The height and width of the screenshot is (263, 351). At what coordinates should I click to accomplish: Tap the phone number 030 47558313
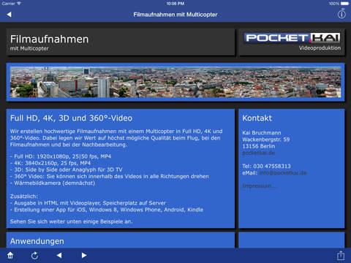[272, 167]
